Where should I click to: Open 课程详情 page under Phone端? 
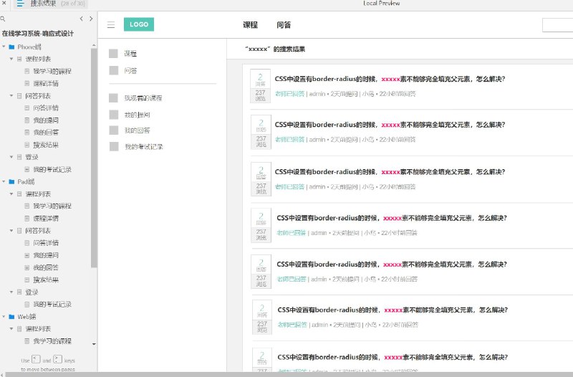coord(46,83)
